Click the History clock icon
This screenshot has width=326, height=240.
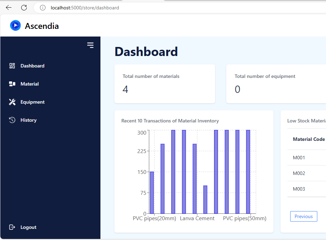tap(12, 120)
